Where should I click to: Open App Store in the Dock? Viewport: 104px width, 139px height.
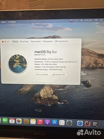54,123
